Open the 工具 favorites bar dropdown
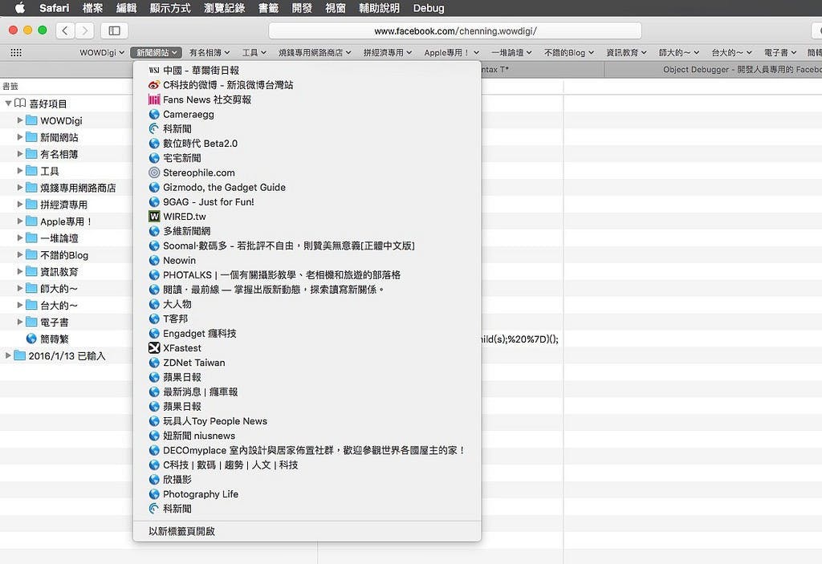Image resolution: width=822 pixels, height=564 pixels. point(254,52)
